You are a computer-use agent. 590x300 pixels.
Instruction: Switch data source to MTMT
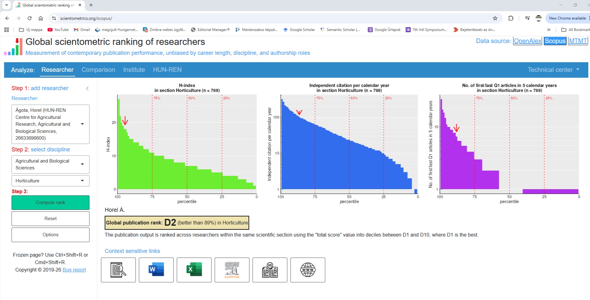point(578,41)
